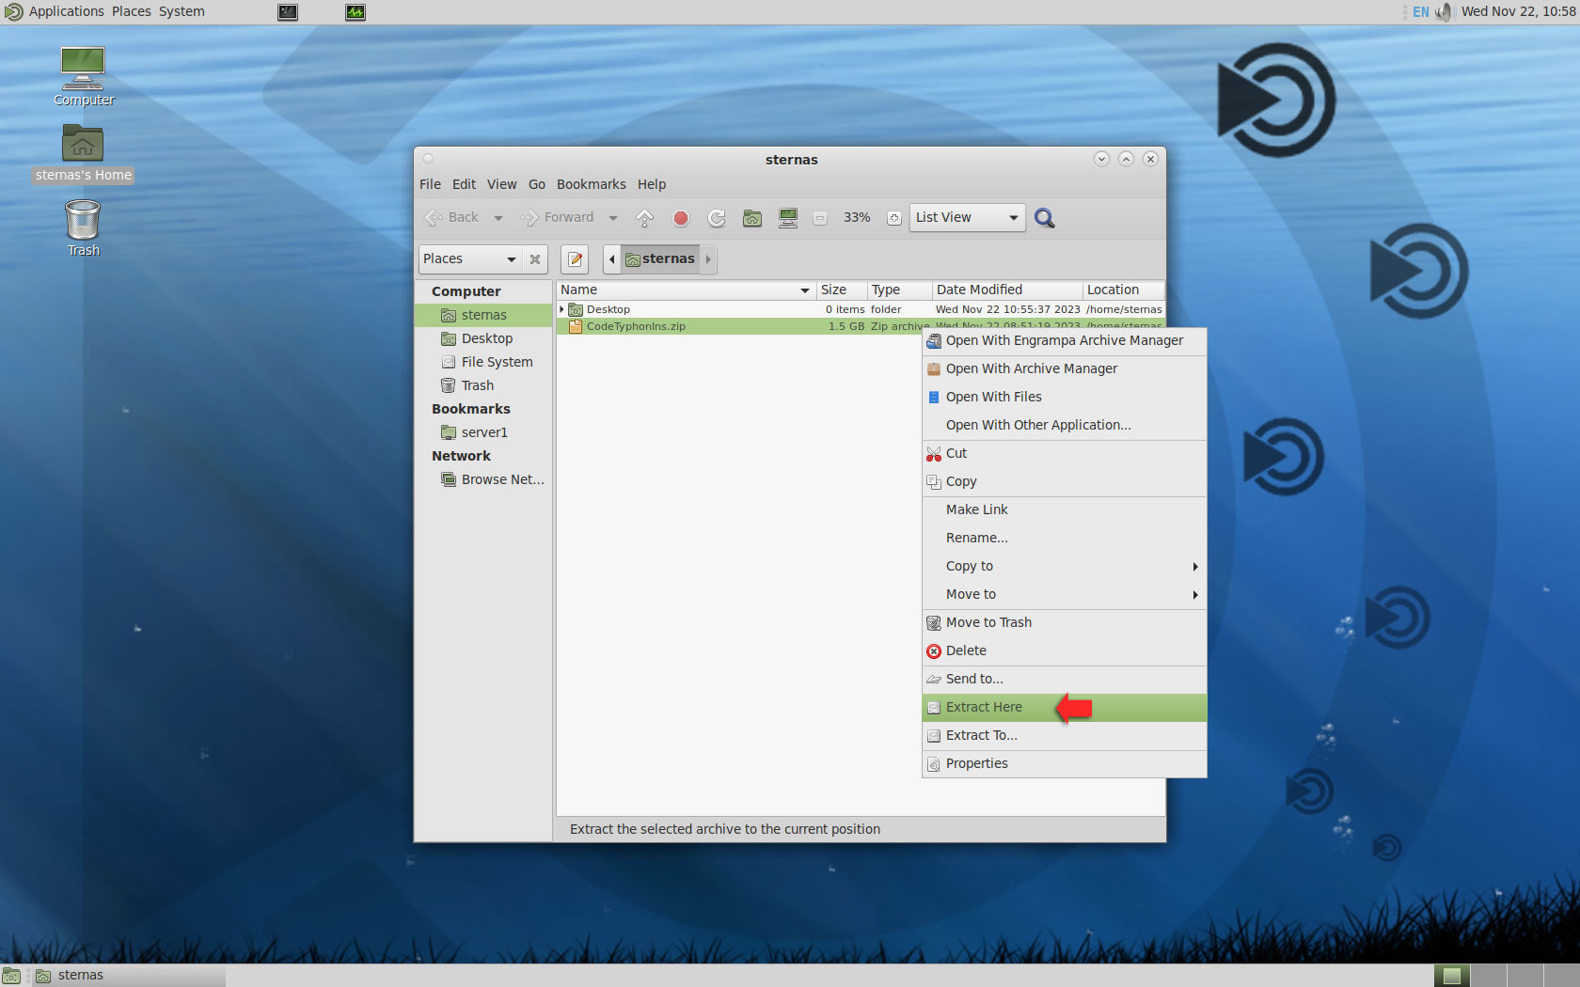Close the Places side pane

(x=535, y=259)
